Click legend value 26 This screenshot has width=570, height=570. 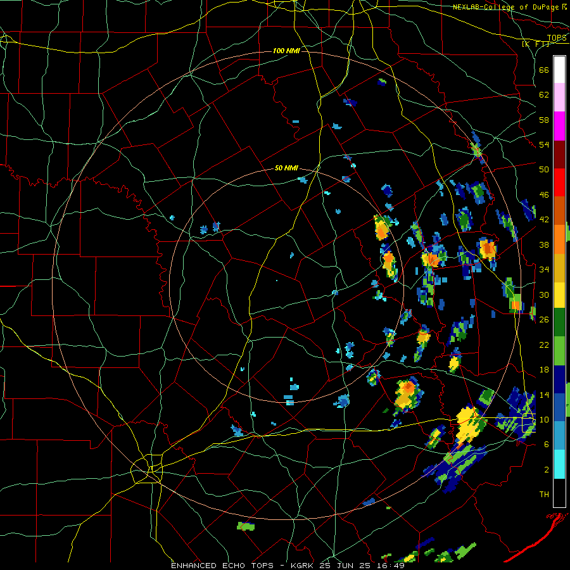pos(544,320)
